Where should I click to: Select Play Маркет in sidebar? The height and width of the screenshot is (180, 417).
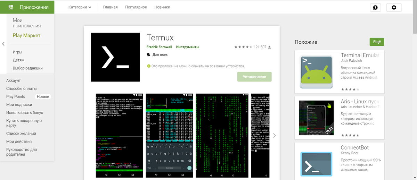pyautogui.click(x=26, y=35)
